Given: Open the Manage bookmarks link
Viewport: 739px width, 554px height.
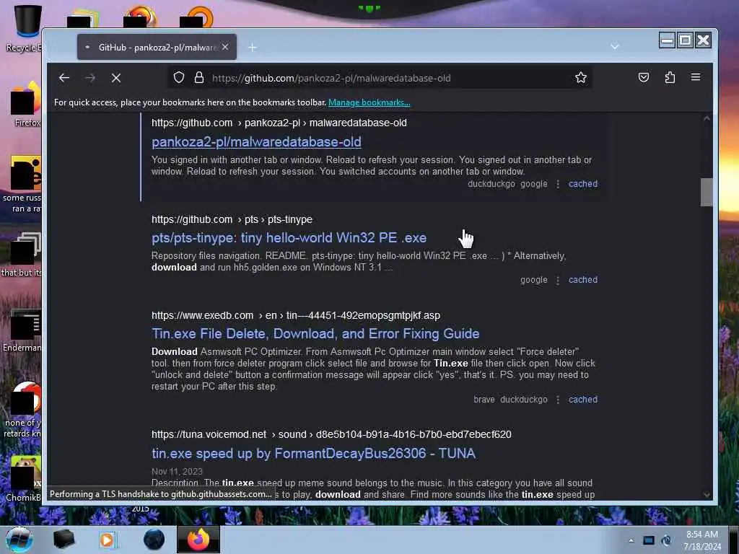Looking at the screenshot, I should click(x=369, y=102).
